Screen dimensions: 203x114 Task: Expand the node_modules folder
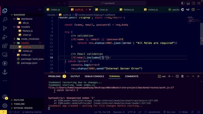coord(14,39)
